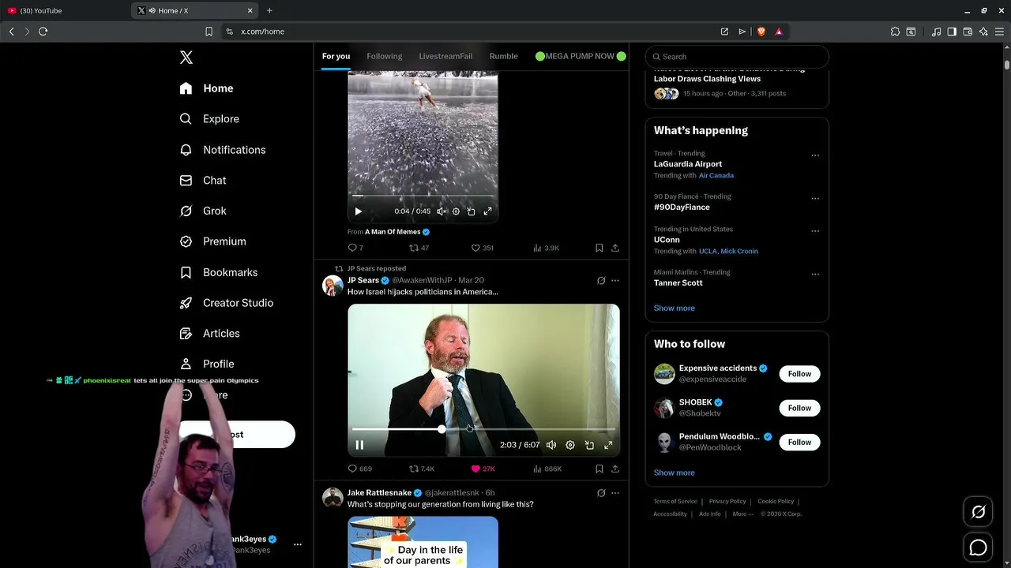Image resolution: width=1011 pixels, height=568 pixels.
Task: Repost the post with 47 reposts
Action: point(419,248)
